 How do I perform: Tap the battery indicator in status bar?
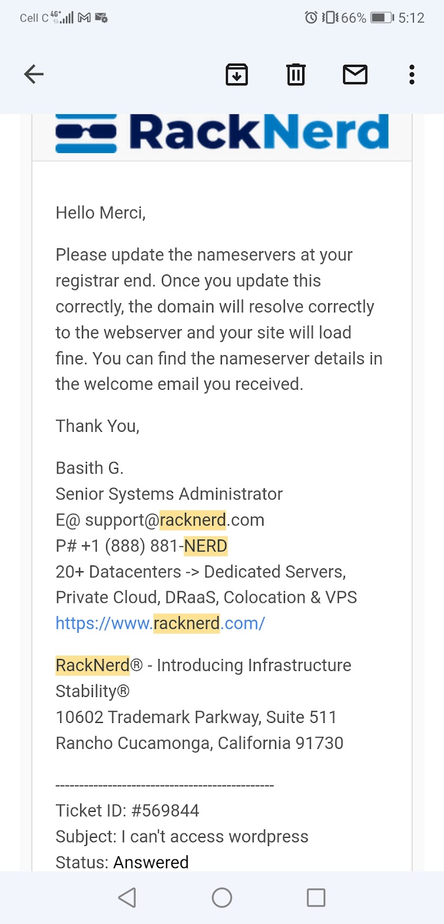pyautogui.click(x=381, y=18)
